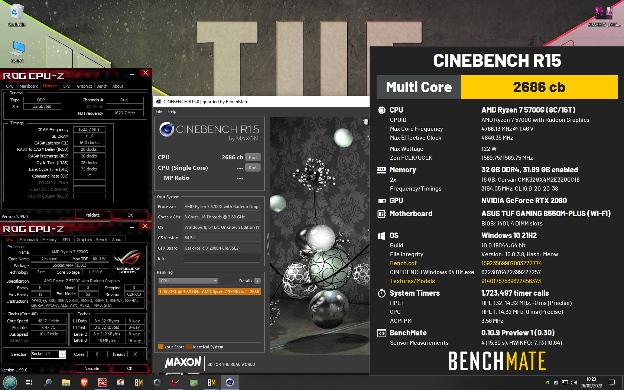Viewport: 624px width, 390px height.
Task: Open the Ce PC desktop icon
Action: [x=17, y=52]
